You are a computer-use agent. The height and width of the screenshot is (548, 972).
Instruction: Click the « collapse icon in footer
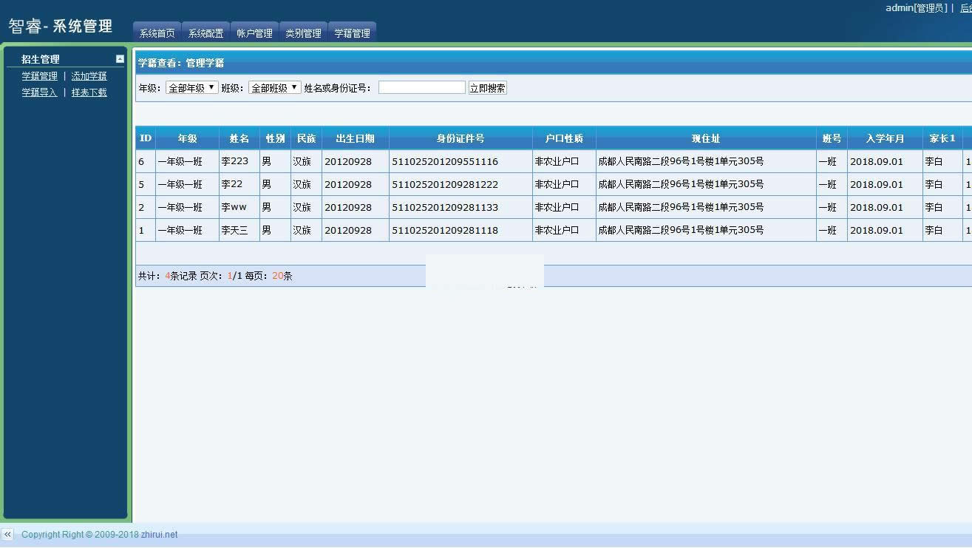(x=7, y=535)
